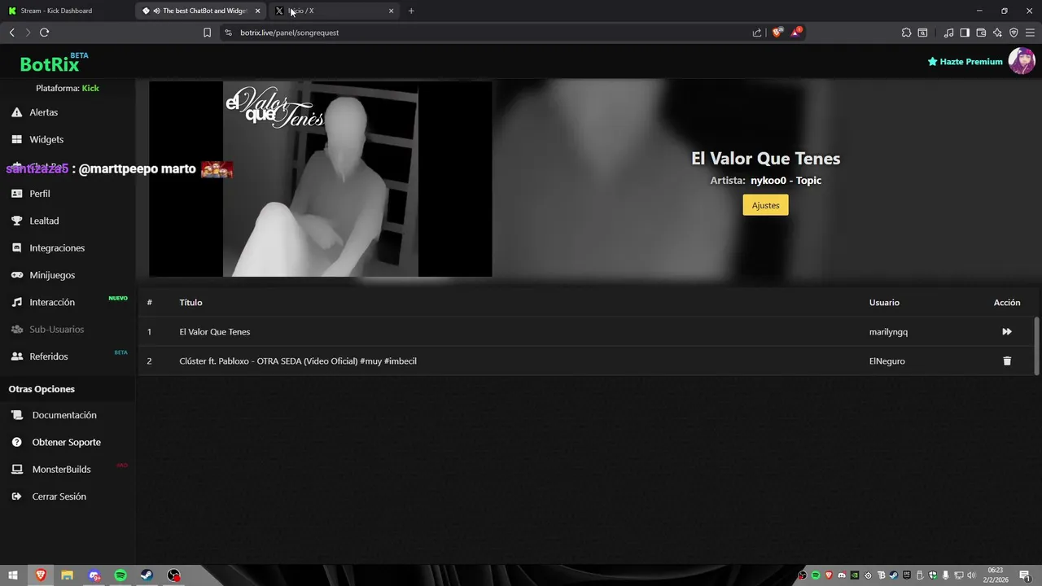Open Brave Rewards triangle icon
The image size is (1042, 586).
coord(796,33)
